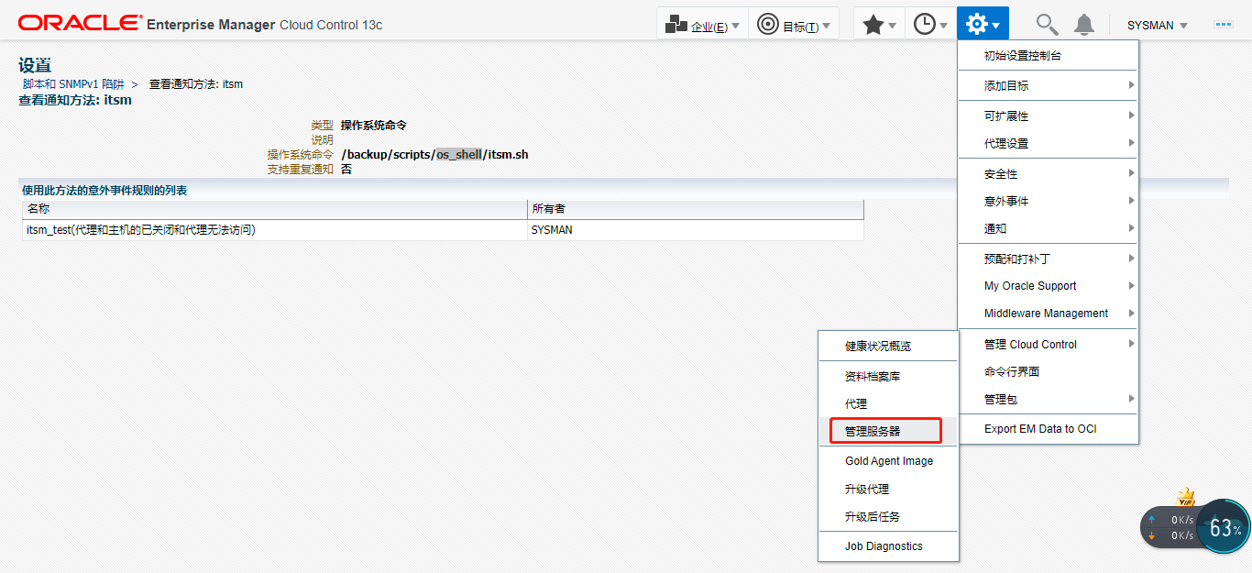1252x573 pixels.
Task: Click the VIP crown icon on widget
Action: click(1186, 498)
